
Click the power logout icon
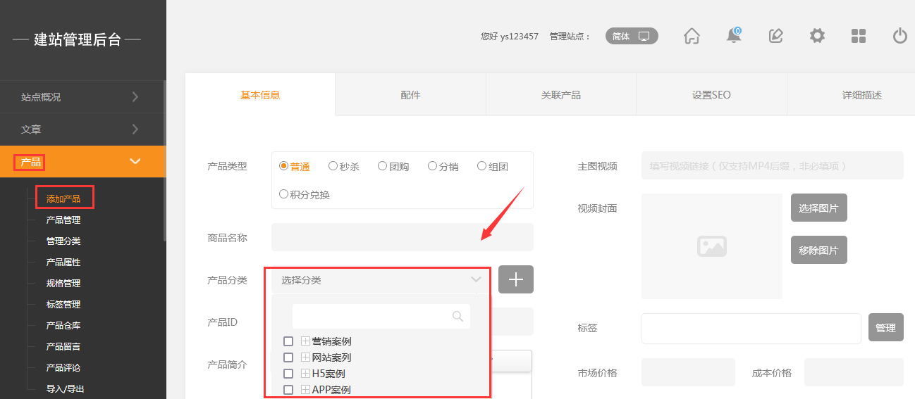(x=899, y=36)
